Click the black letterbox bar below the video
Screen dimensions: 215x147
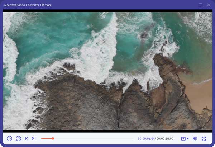tap(107, 131)
